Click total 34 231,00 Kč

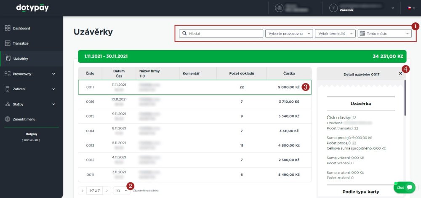click(388, 56)
